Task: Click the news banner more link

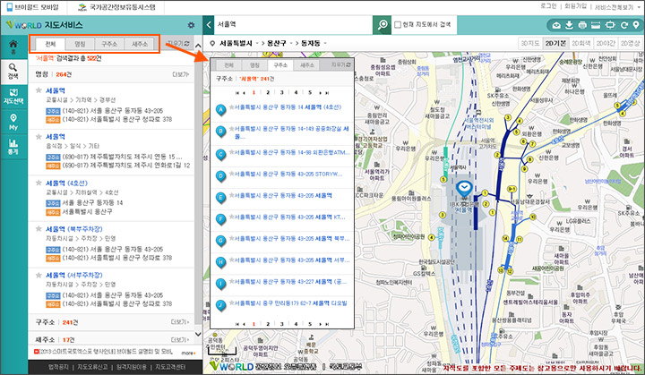Action: pos(188,353)
